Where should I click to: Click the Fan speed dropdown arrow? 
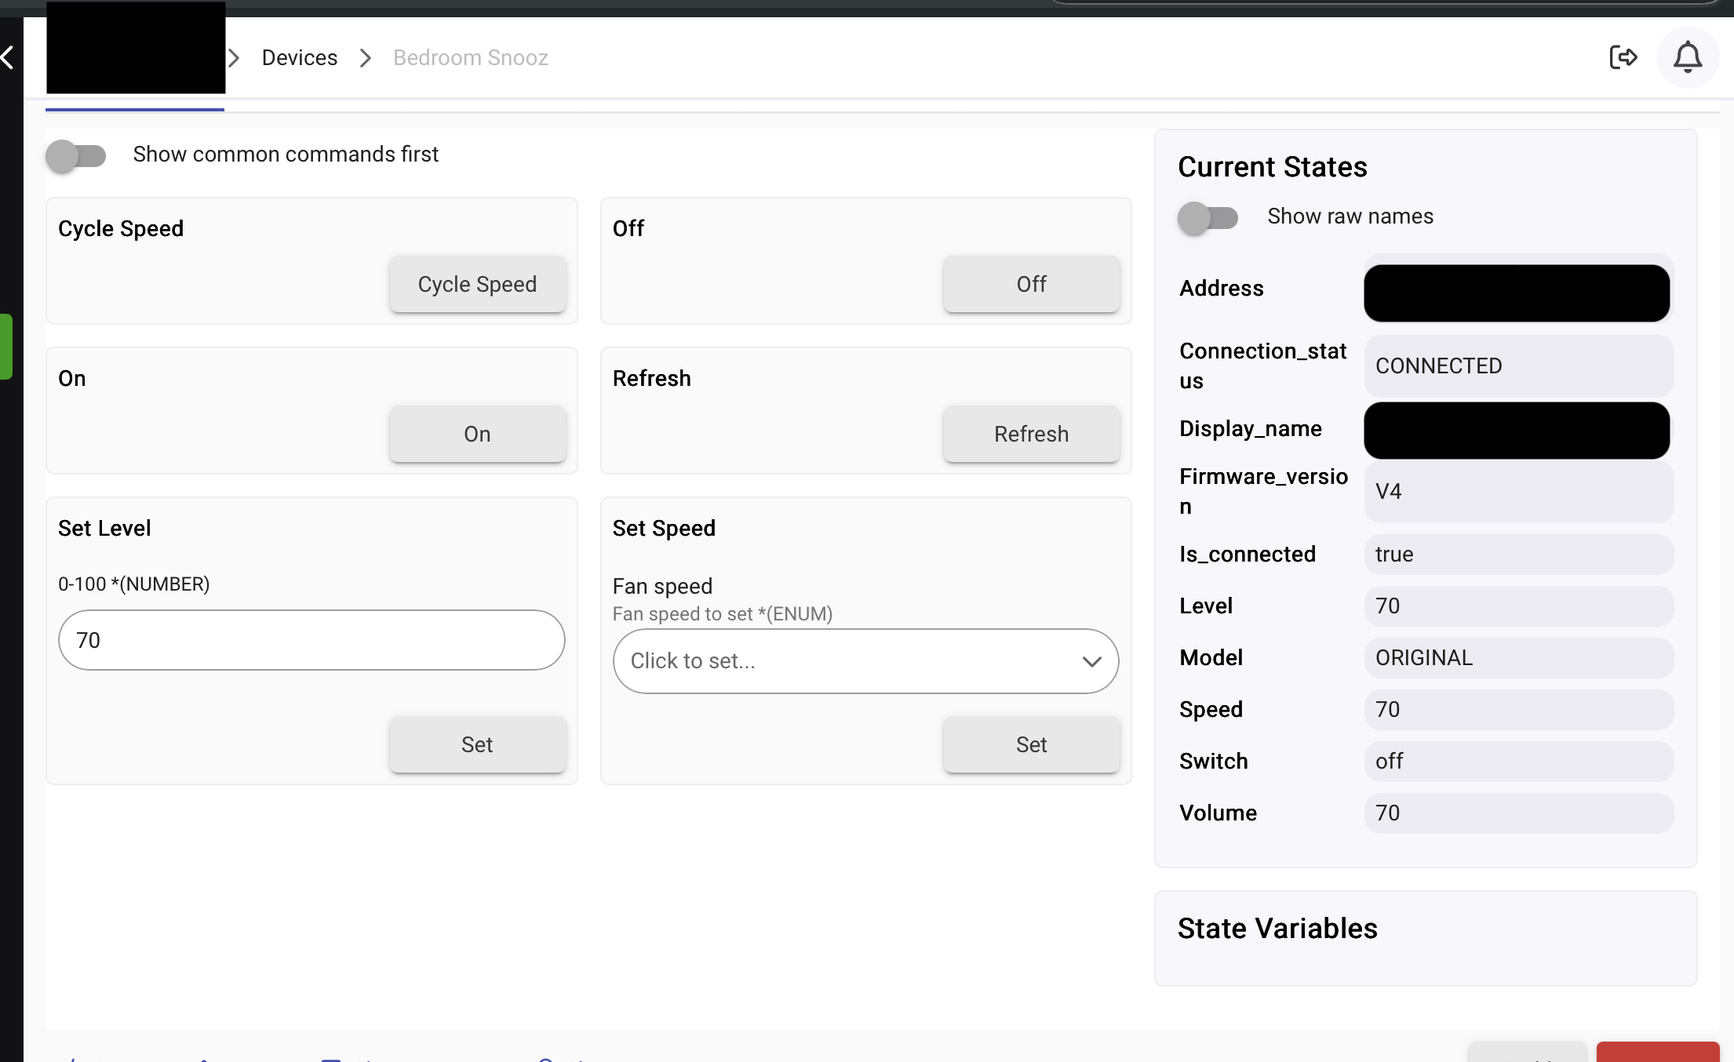click(x=1091, y=661)
